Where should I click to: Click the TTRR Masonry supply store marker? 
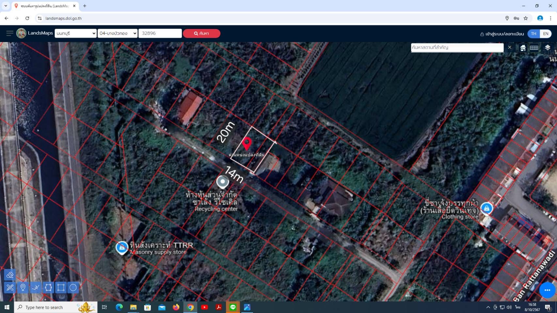122,248
